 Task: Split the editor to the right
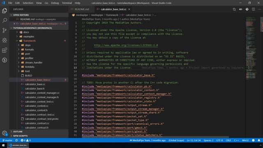pos(253,9)
